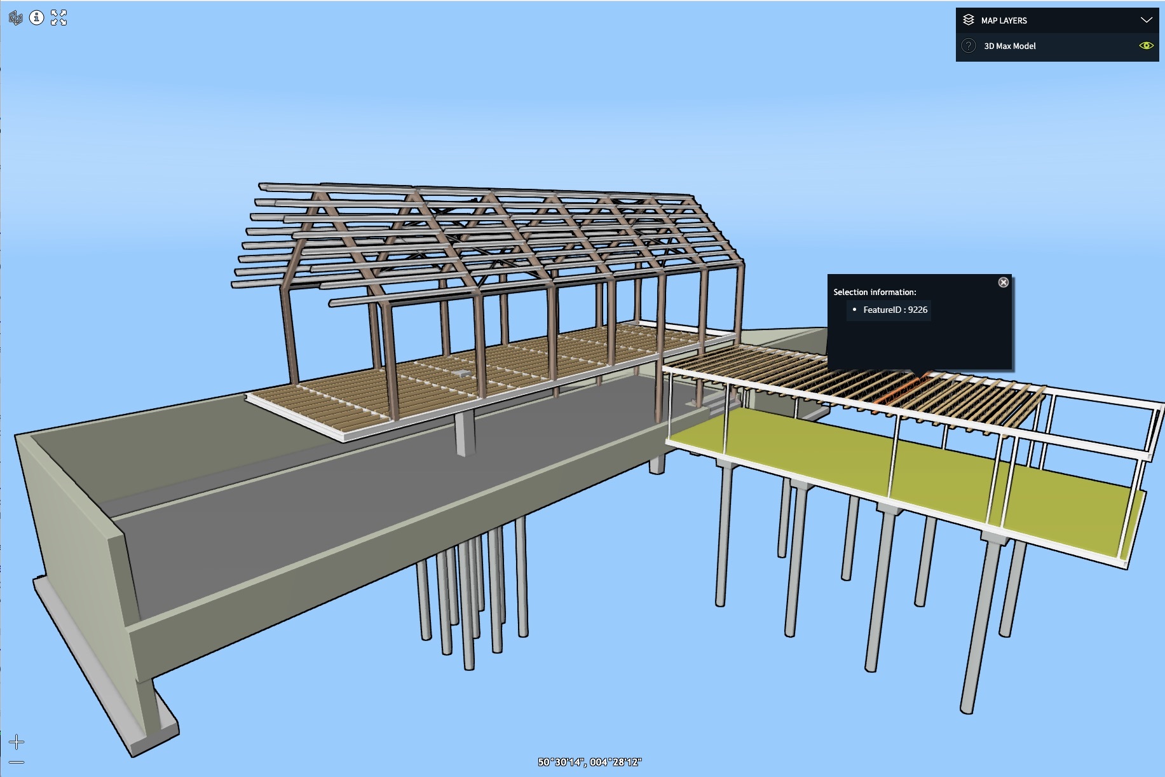The width and height of the screenshot is (1165, 777).
Task: Enter fullscreen with the four-arrows icon
Action: pos(58,18)
